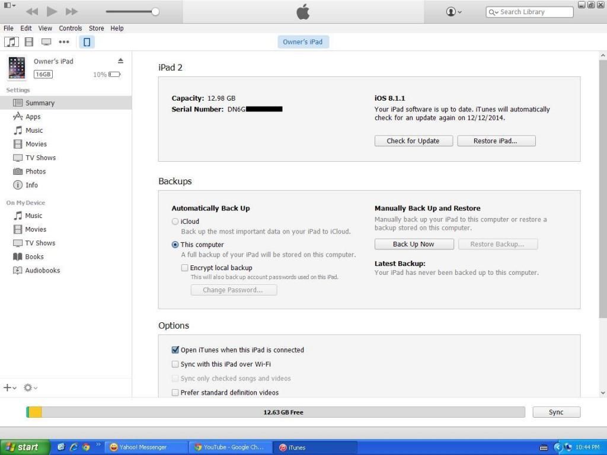This screenshot has width=607, height=455.
Task: Uncheck Open iTunes when iPad is connected
Action: 175,350
